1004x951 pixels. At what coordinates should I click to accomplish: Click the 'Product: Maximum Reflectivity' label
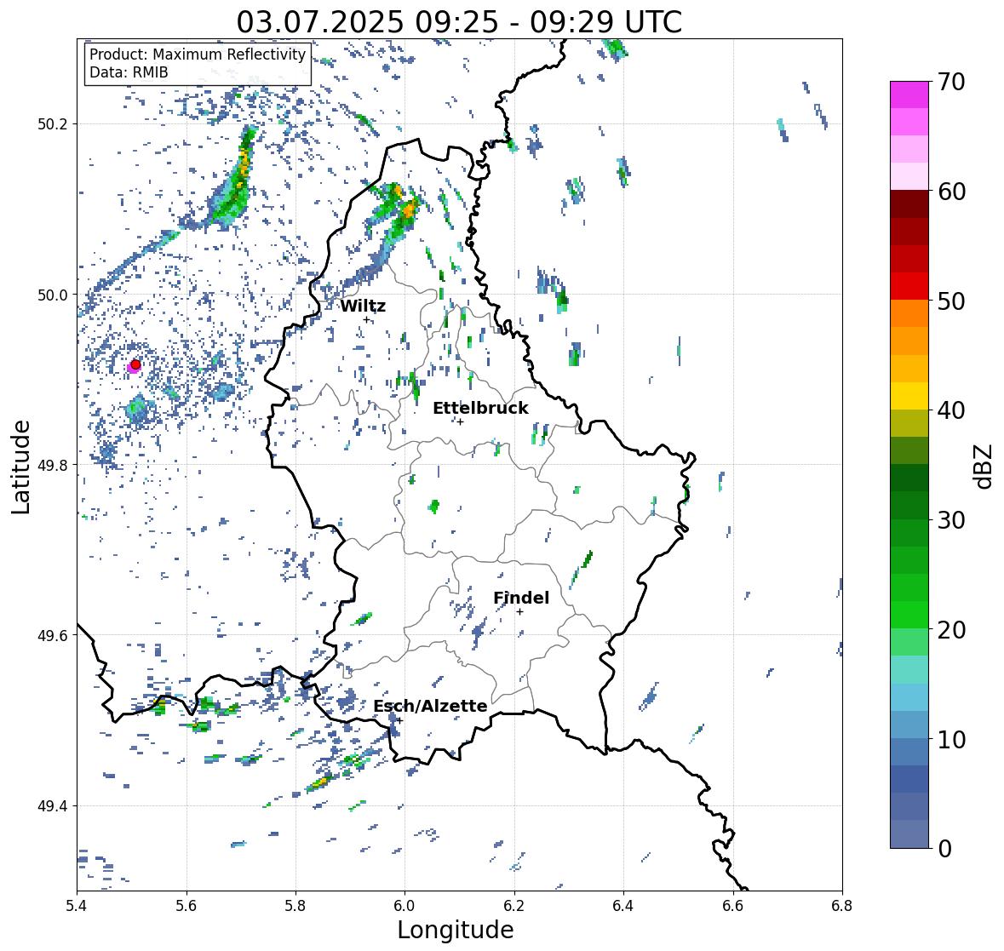click(x=198, y=54)
